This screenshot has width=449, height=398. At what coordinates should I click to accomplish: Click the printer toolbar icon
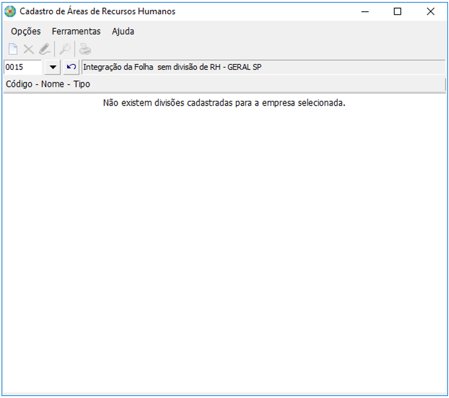tap(85, 49)
